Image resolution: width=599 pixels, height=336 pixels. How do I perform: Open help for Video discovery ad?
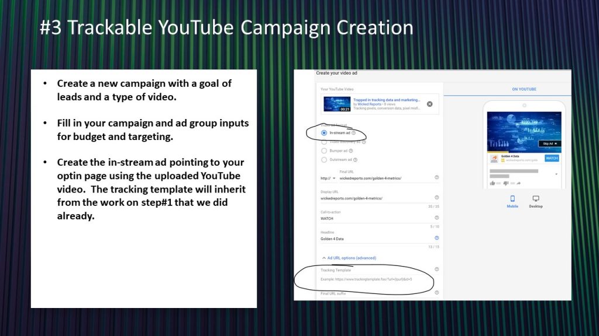[364, 142]
